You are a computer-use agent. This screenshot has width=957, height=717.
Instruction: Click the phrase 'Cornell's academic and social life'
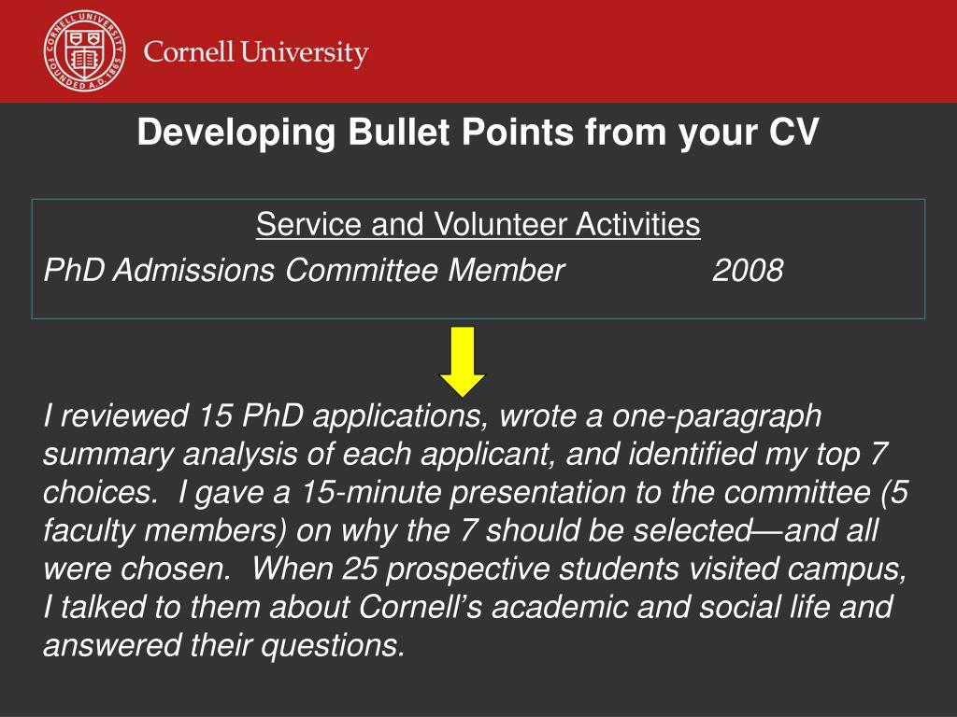pyautogui.click(x=594, y=607)
